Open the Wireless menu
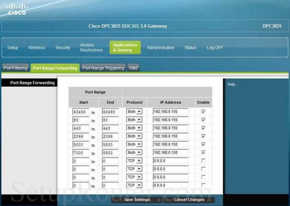The height and width of the screenshot is (206, 290). [37, 48]
